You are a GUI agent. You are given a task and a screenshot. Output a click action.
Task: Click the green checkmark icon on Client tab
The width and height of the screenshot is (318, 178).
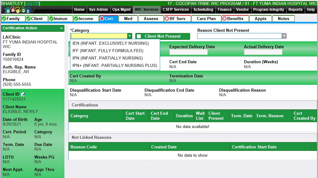click(28, 19)
